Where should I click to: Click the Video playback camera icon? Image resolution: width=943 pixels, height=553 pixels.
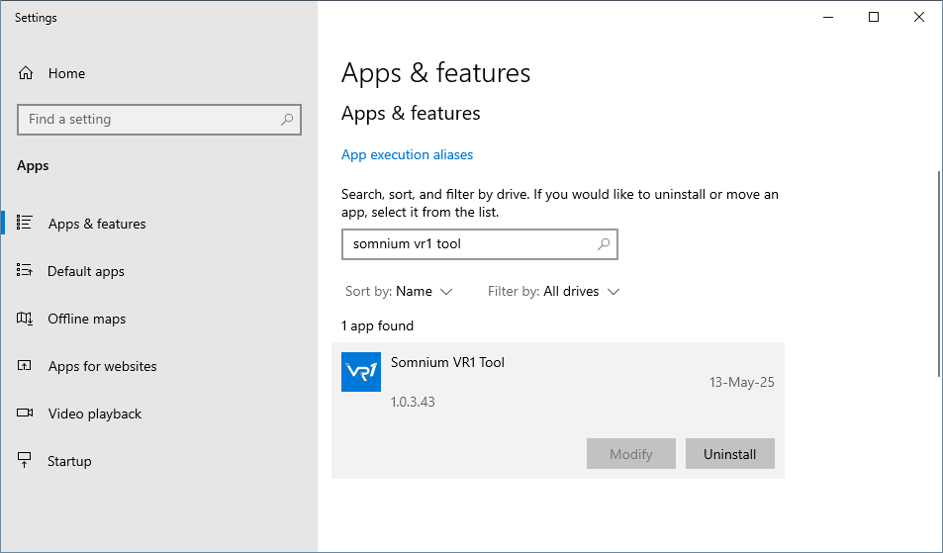point(25,413)
